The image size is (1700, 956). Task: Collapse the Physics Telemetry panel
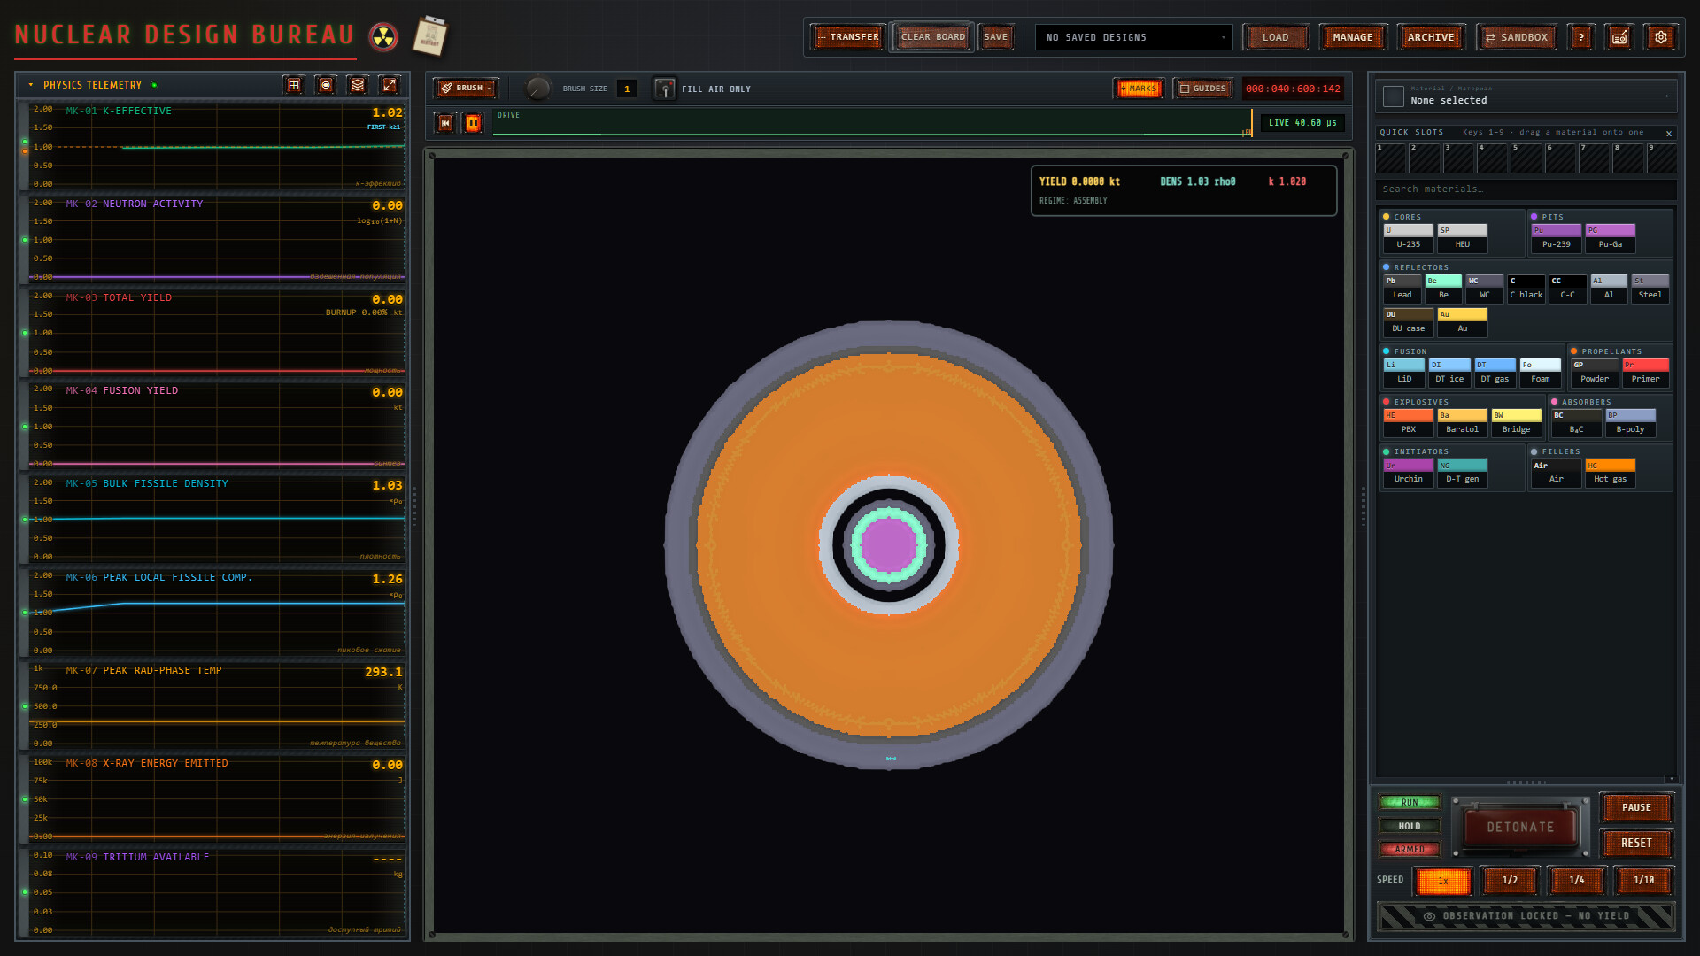31,85
